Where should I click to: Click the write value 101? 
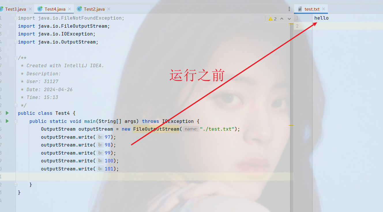point(109,169)
